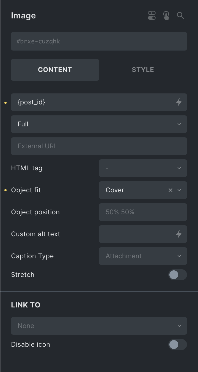Toggle the Disable icon switch
Image resolution: width=198 pixels, height=372 pixels.
(178, 345)
